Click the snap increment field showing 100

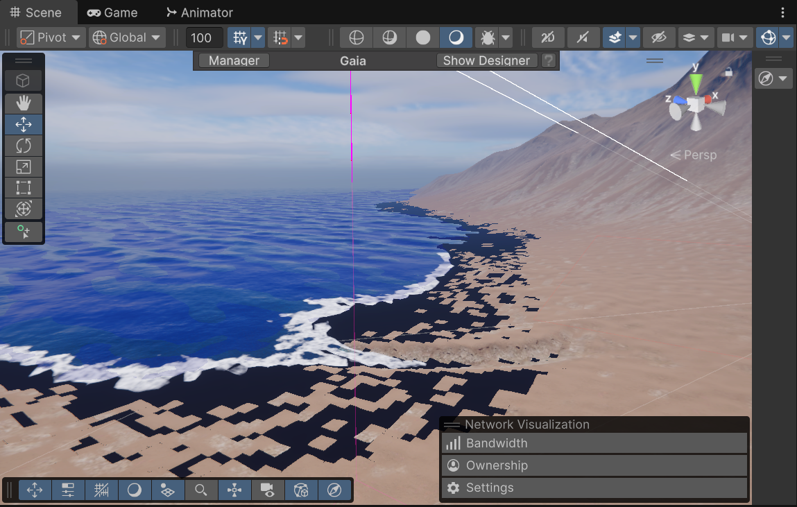204,37
